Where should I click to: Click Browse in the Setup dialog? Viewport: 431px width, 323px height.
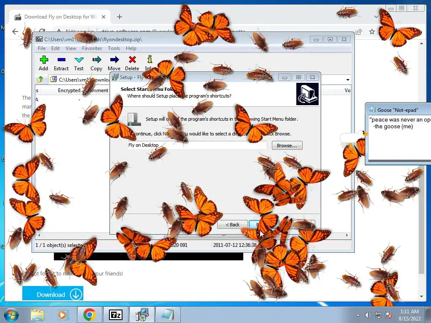(287, 145)
